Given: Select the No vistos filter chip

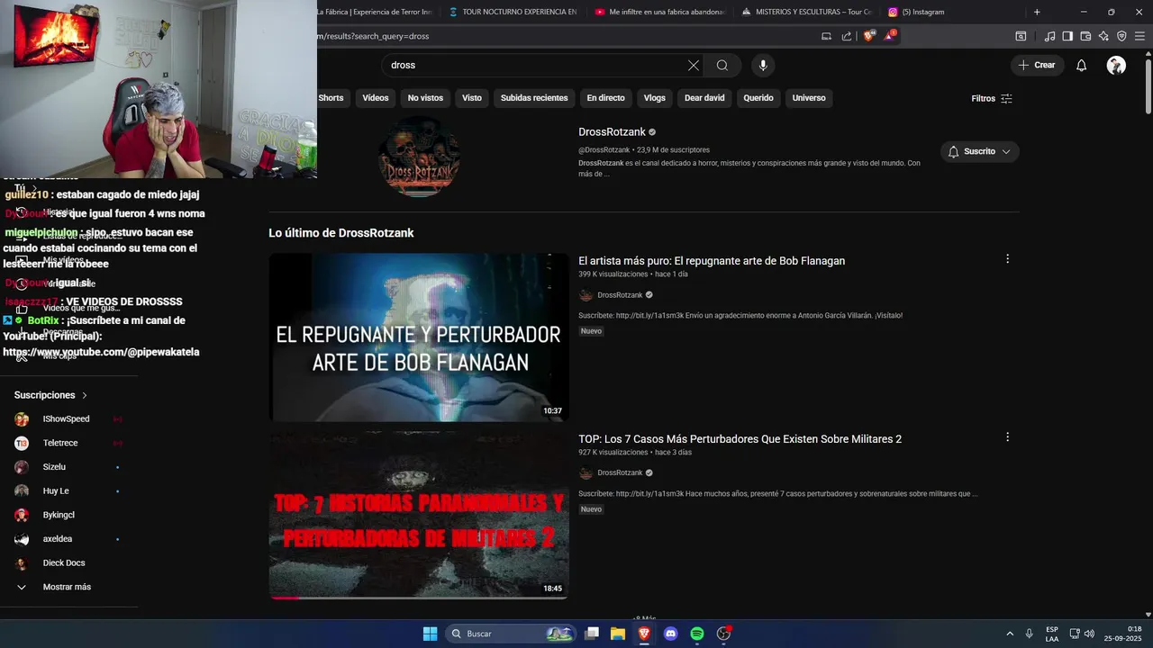Looking at the screenshot, I should click(425, 98).
